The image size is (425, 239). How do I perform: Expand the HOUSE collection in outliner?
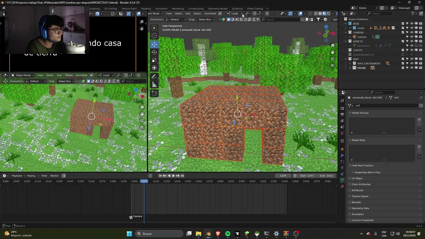pos(350,68)
